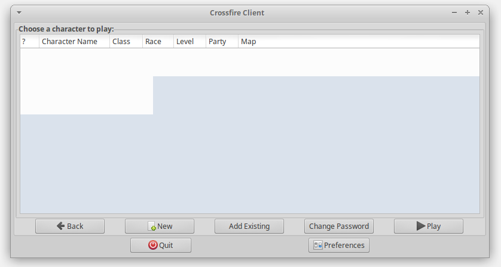Open Preferences via its icon
501x267 pixels.
pos(318,245)
